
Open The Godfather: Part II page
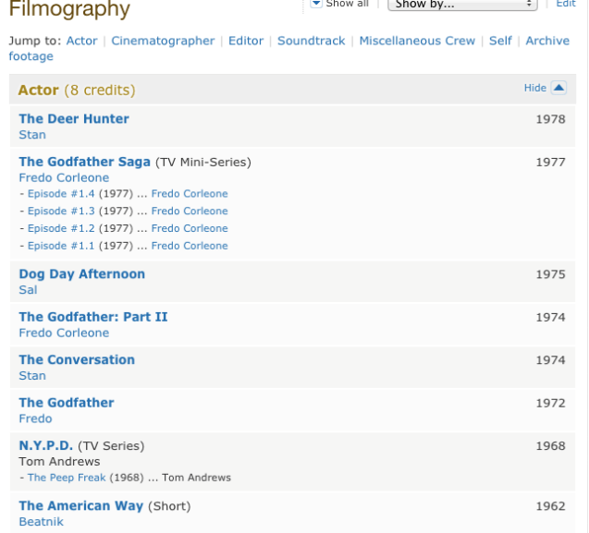click(93, 317)
